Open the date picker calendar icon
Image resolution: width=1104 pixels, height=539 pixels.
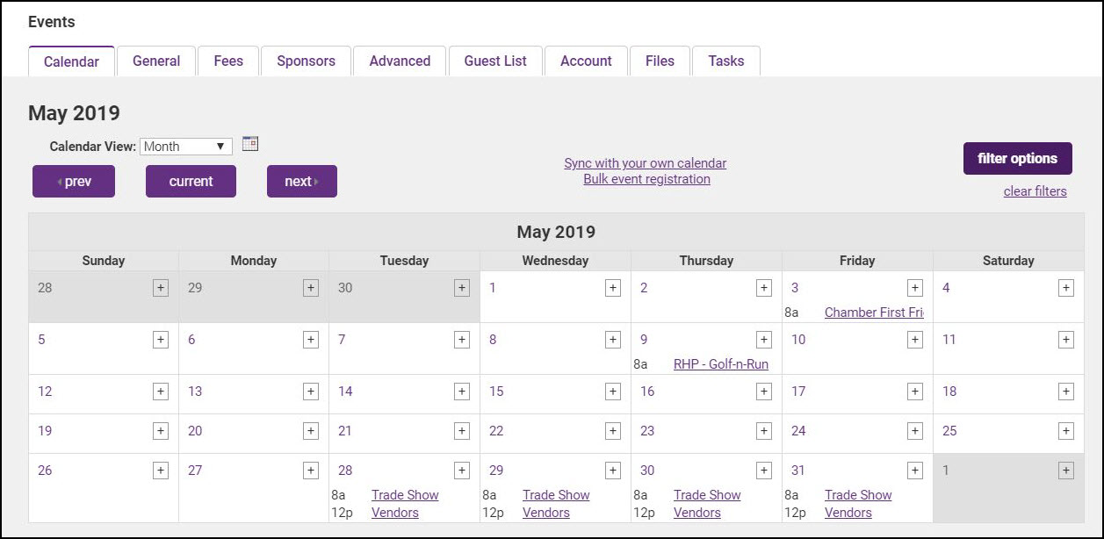click(x=249, y=143)
